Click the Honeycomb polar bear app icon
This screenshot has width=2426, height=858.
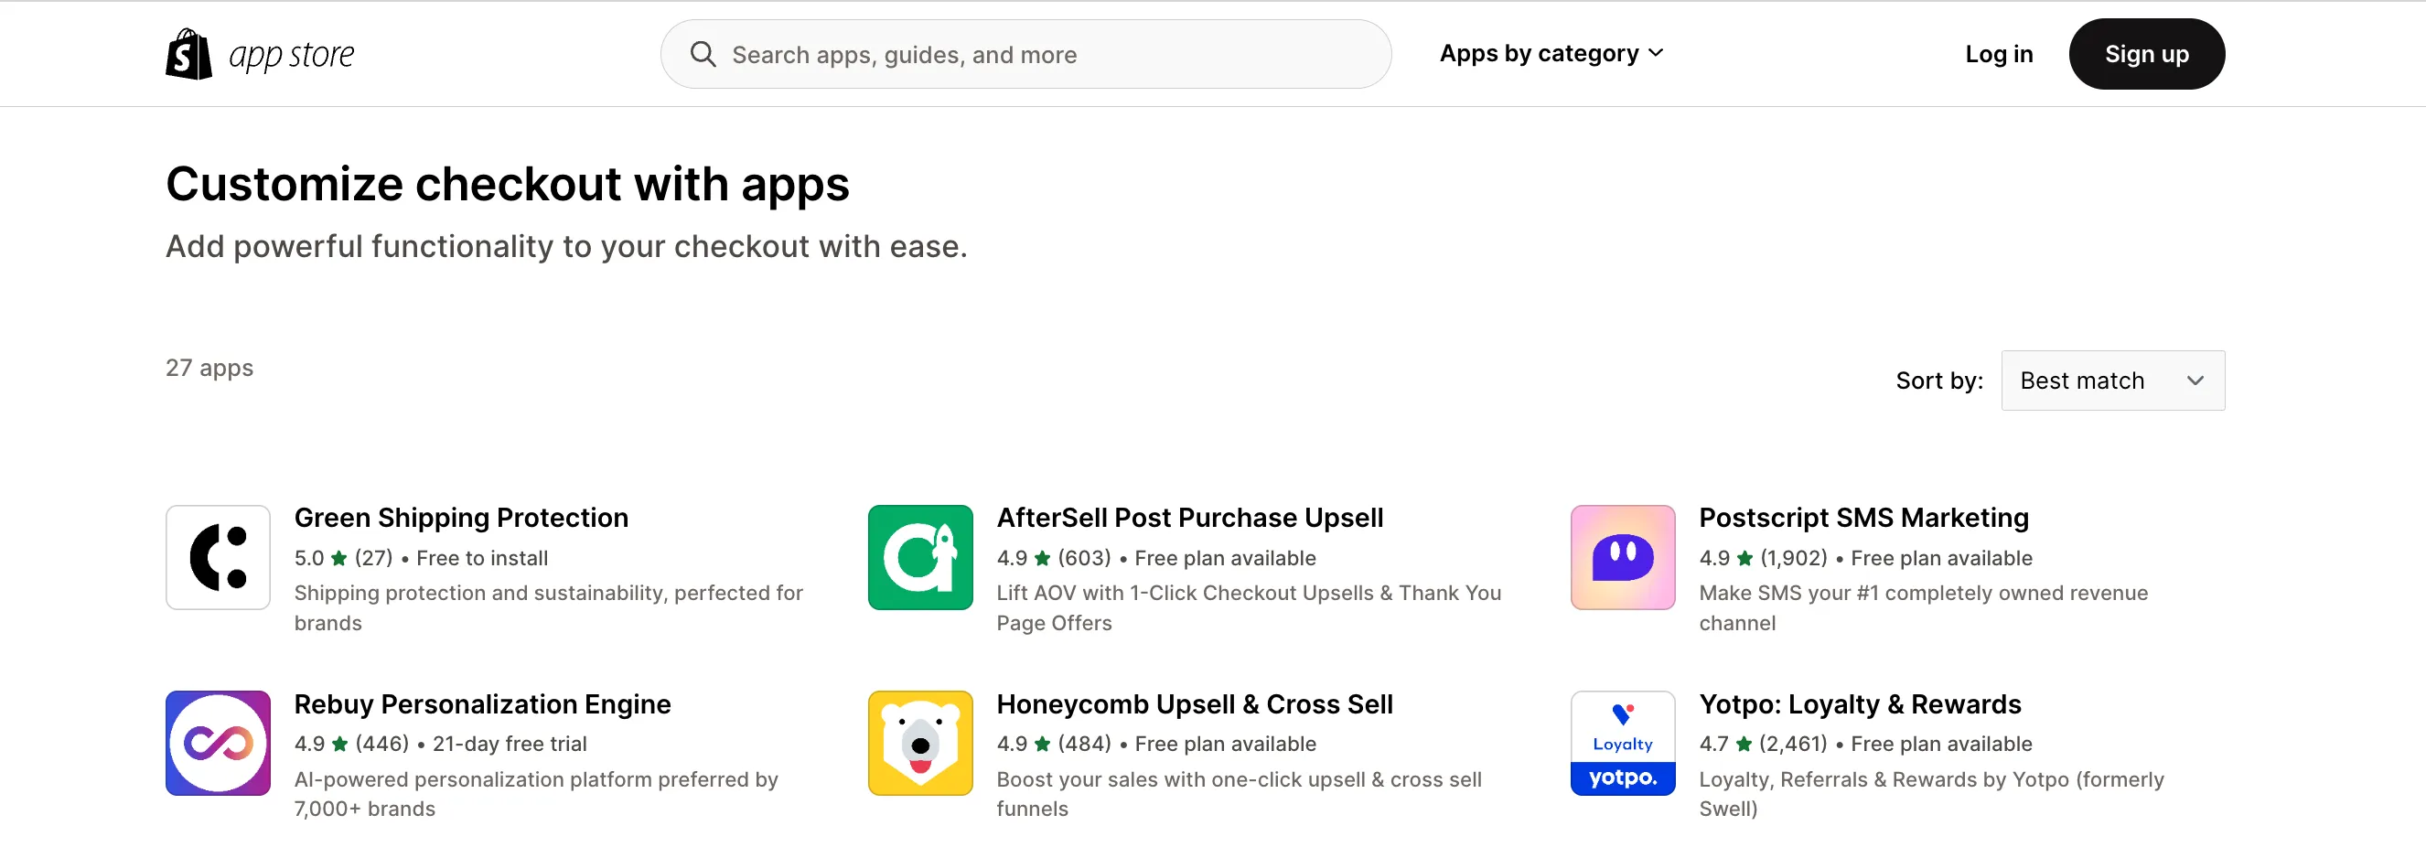tap(919, 743)
